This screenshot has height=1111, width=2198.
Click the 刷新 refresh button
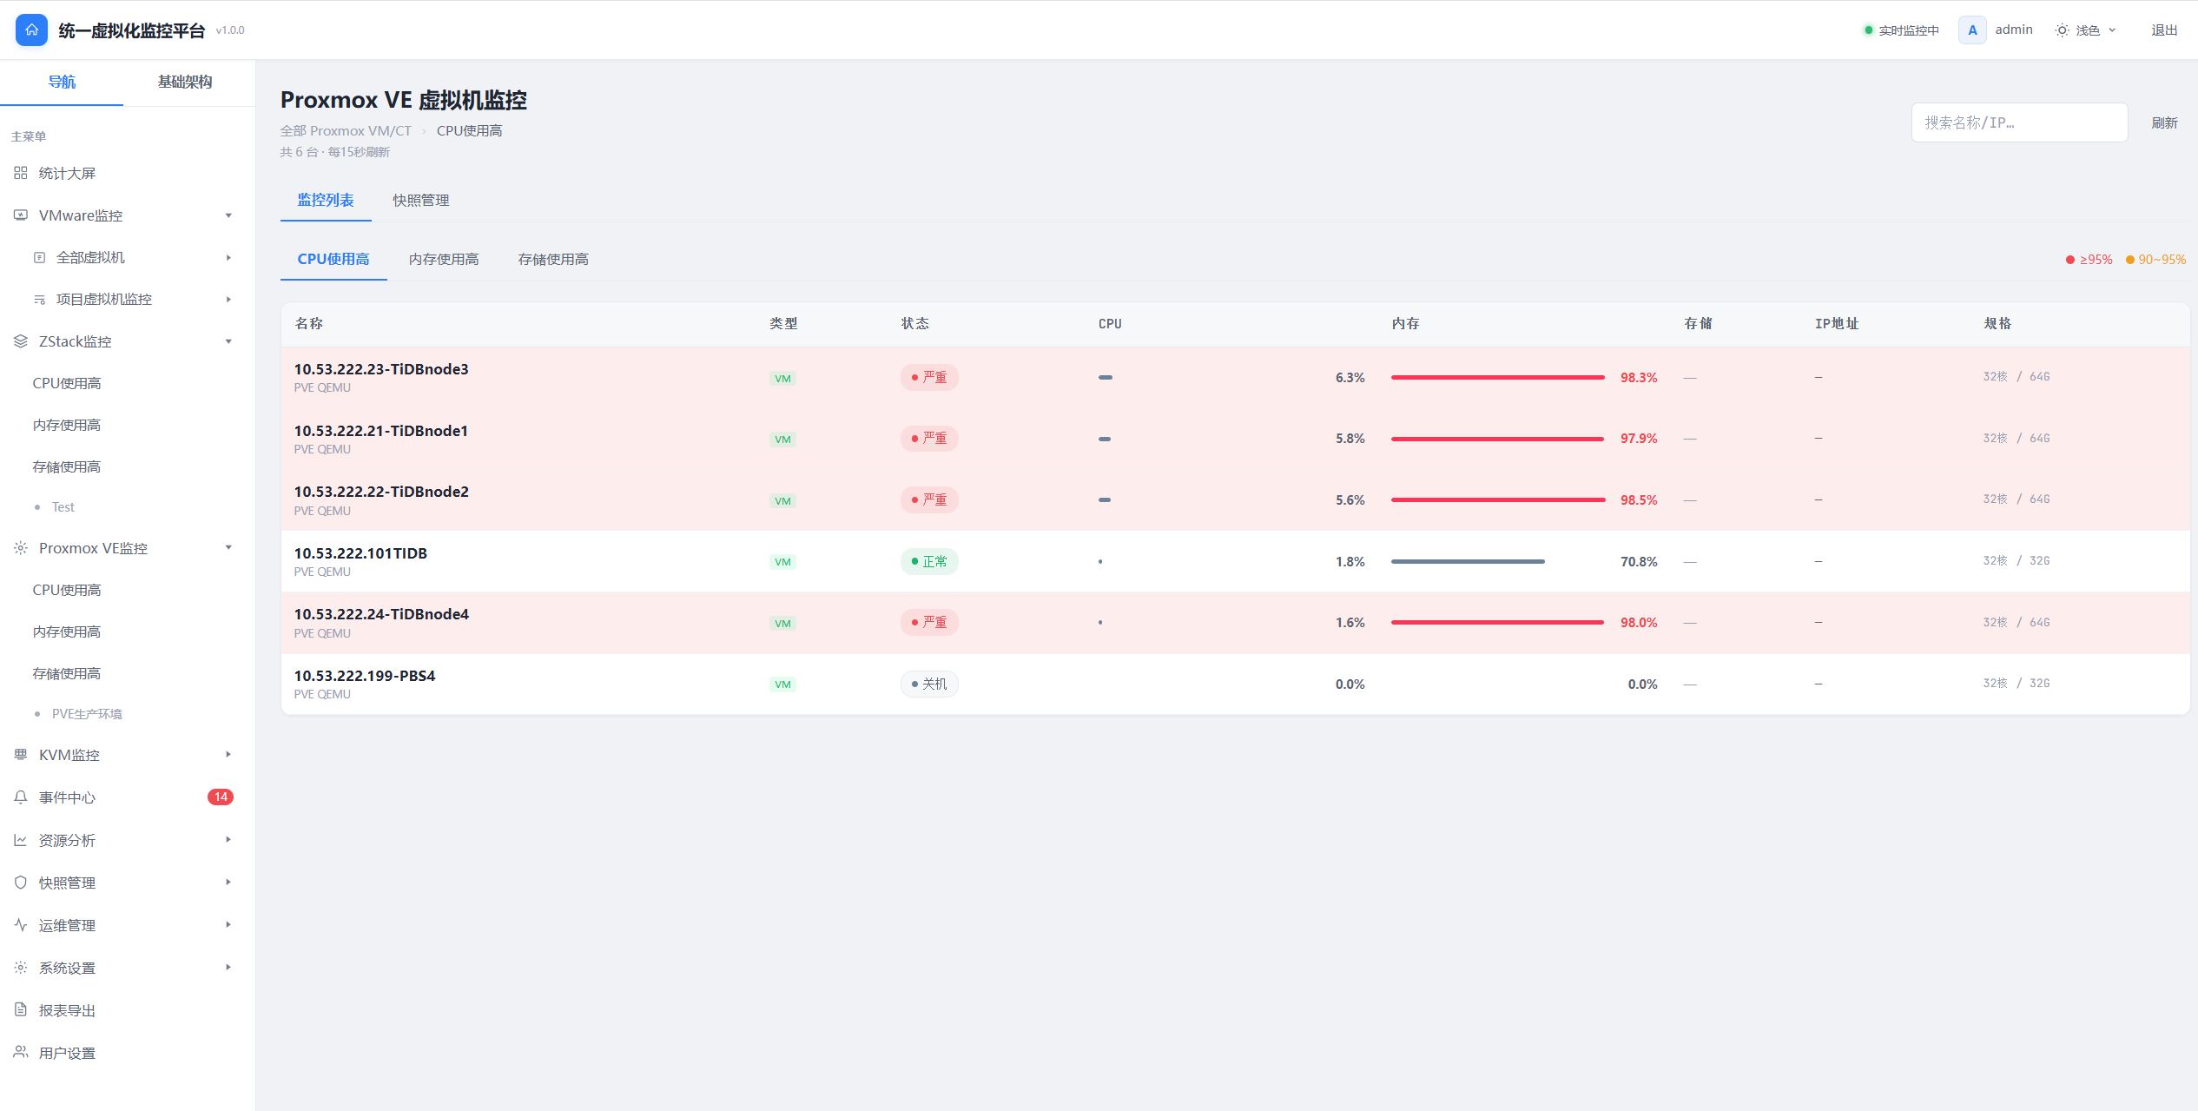pos(2164,122)
